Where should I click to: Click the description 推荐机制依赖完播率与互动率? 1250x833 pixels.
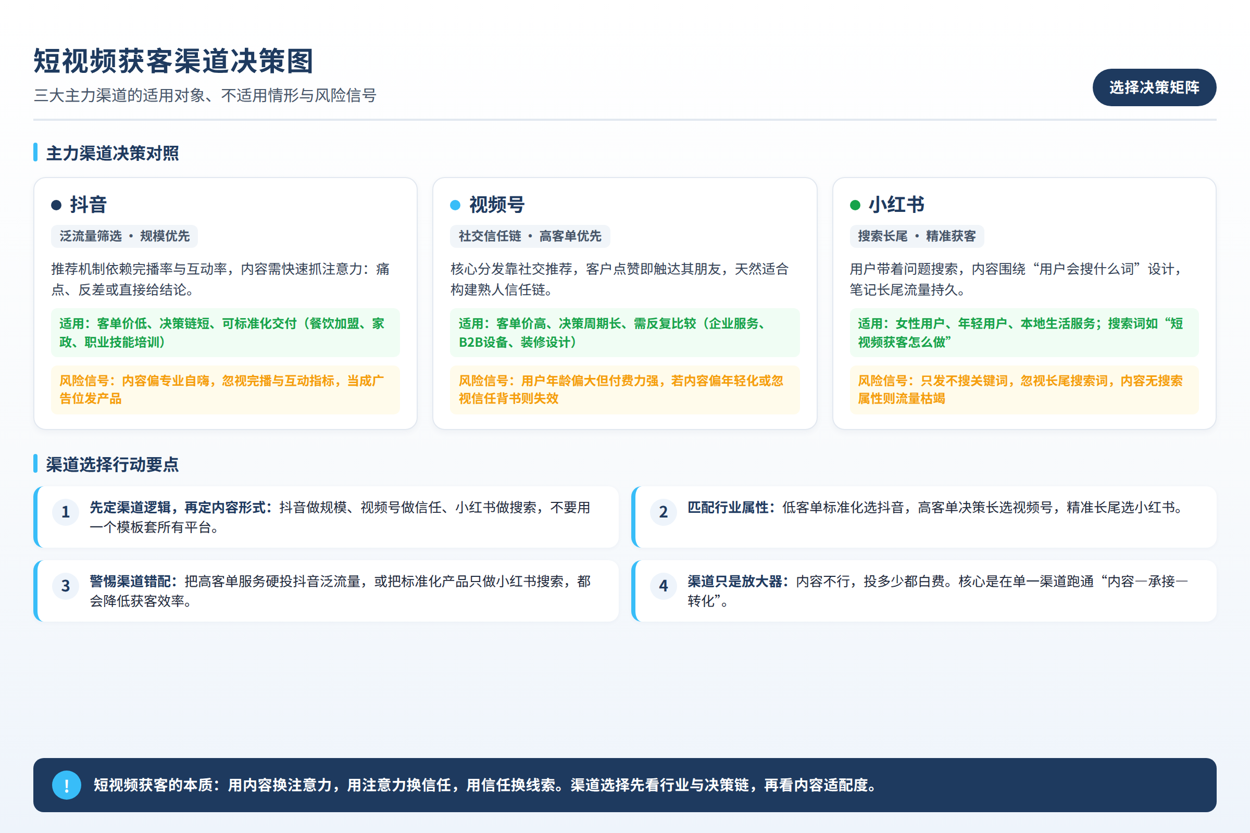(x=220, y=280)
